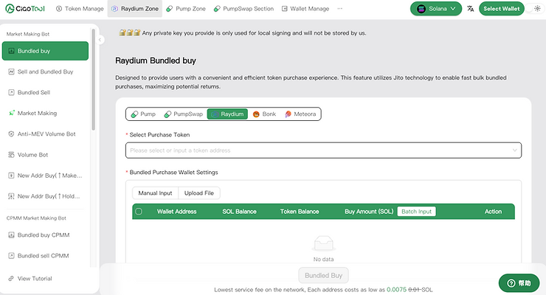Click the Wallet Manage icon
The height and width of the screenshot is (295, 546).
pos(285,9)
